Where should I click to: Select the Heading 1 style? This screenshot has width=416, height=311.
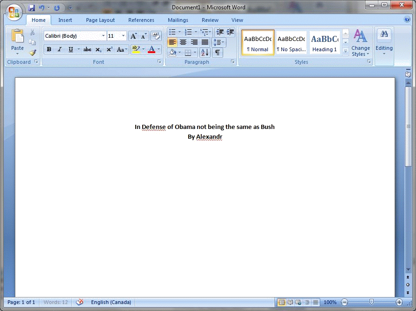point(324,42)
